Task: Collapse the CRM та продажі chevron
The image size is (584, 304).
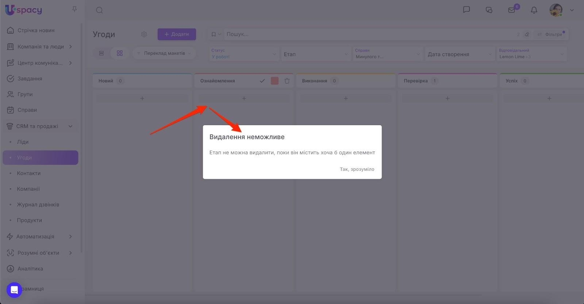Action: (x=70, y=126)
